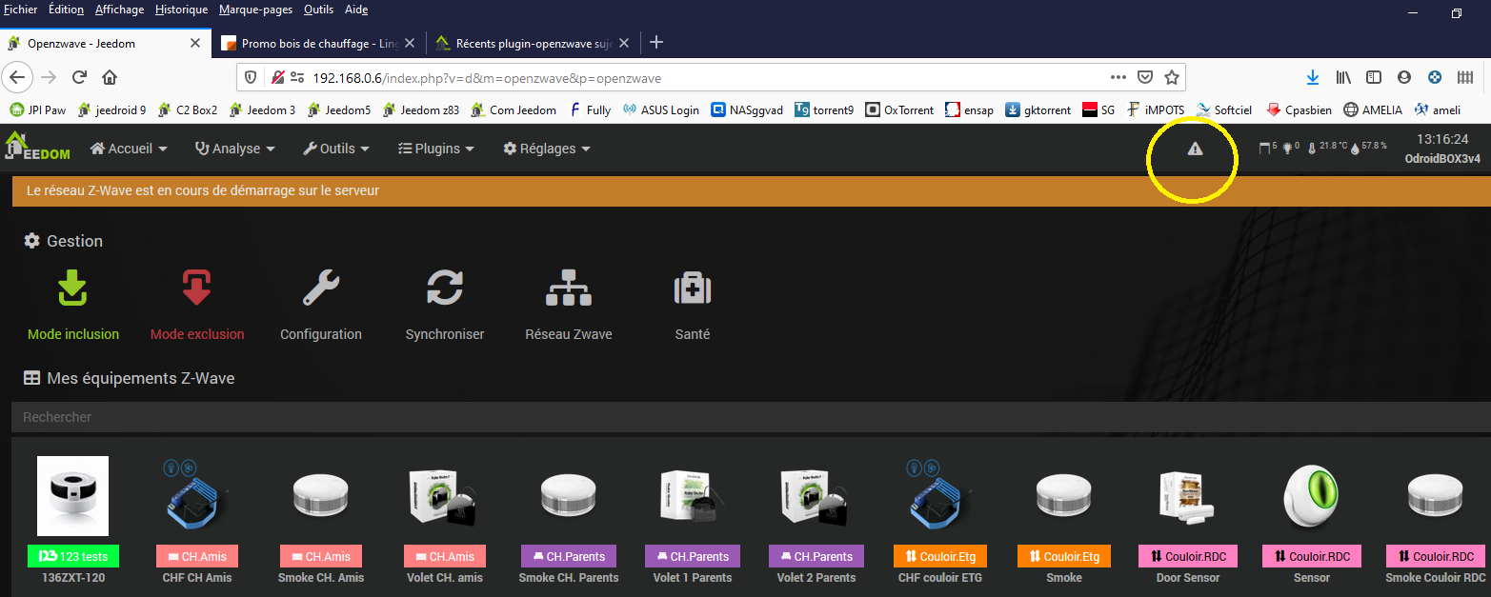Screen dimensions: 1491x597
Task: Activate Mode inclusion
Action: (73, 305)
